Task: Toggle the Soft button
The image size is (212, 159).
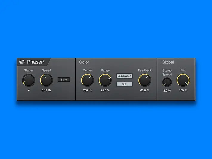Action: [124, 84]
